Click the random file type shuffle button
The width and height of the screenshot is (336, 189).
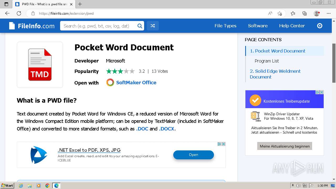[153, 26]
